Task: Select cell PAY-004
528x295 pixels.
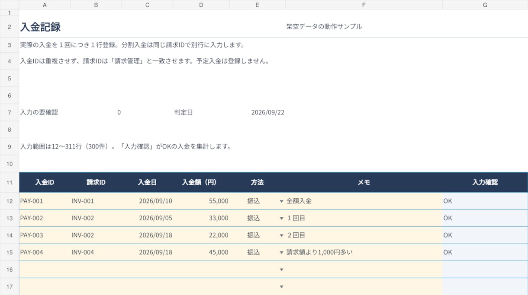Action: click(45, 252)
